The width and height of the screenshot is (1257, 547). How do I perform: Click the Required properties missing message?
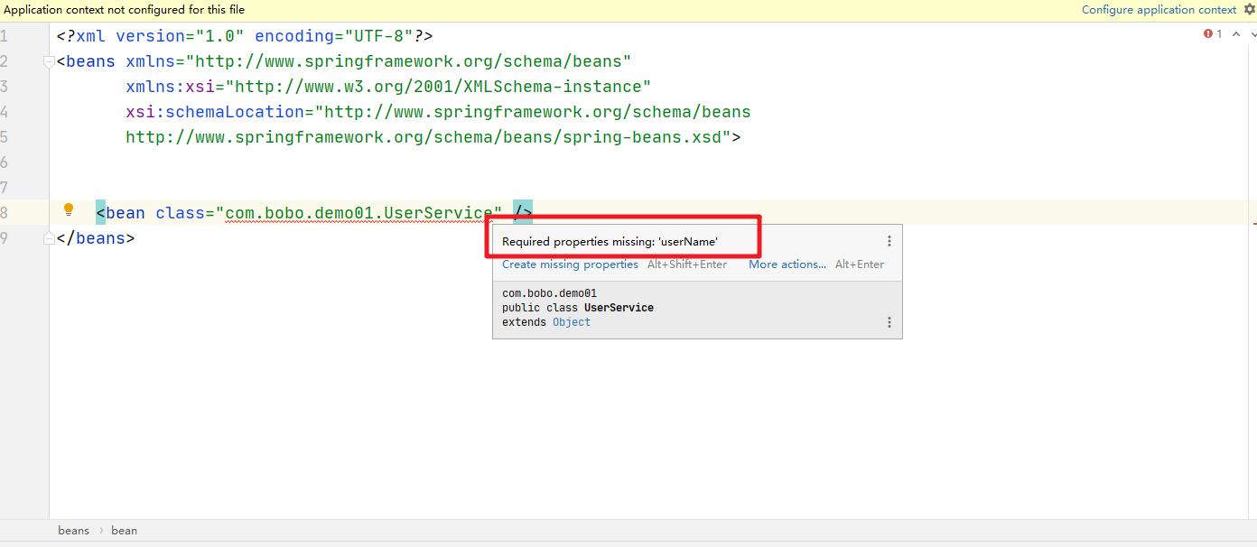click(x=610, y=241)
